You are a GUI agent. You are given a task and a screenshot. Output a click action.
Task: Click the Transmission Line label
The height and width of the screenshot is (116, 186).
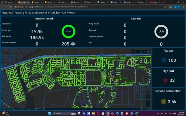click(9, 42)
